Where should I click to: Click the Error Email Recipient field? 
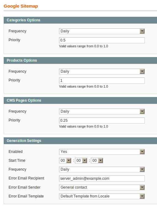coord(102,179)
